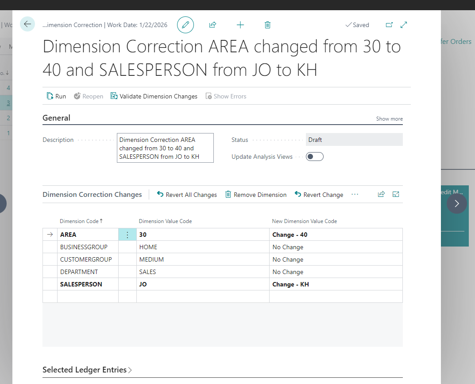Click the share icon beside Dimension Correction Changes

tap(381, 194)
